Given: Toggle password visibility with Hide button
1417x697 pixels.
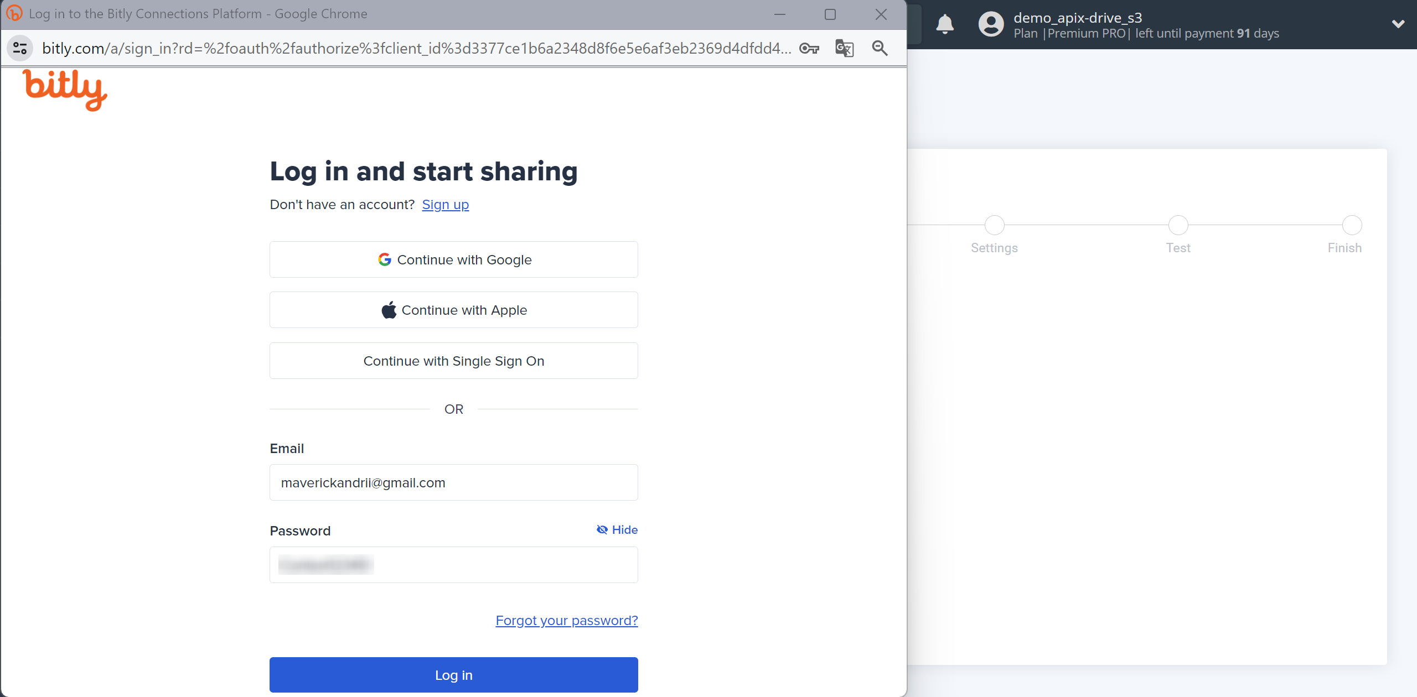Looking at the screenshot, I should (618, 530).
